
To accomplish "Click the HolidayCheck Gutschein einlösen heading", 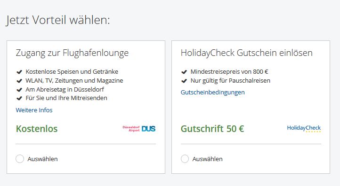I will coord(247,53).
